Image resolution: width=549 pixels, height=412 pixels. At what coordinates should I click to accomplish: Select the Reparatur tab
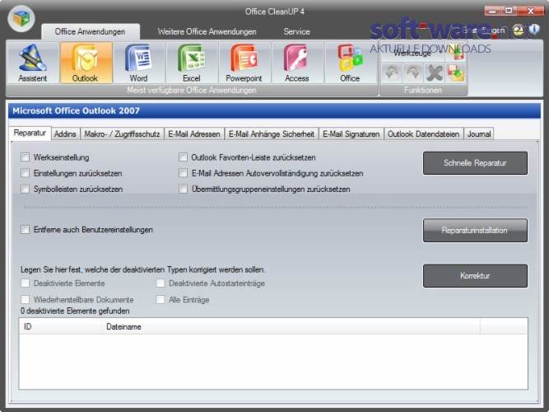(x=30, y=133)
